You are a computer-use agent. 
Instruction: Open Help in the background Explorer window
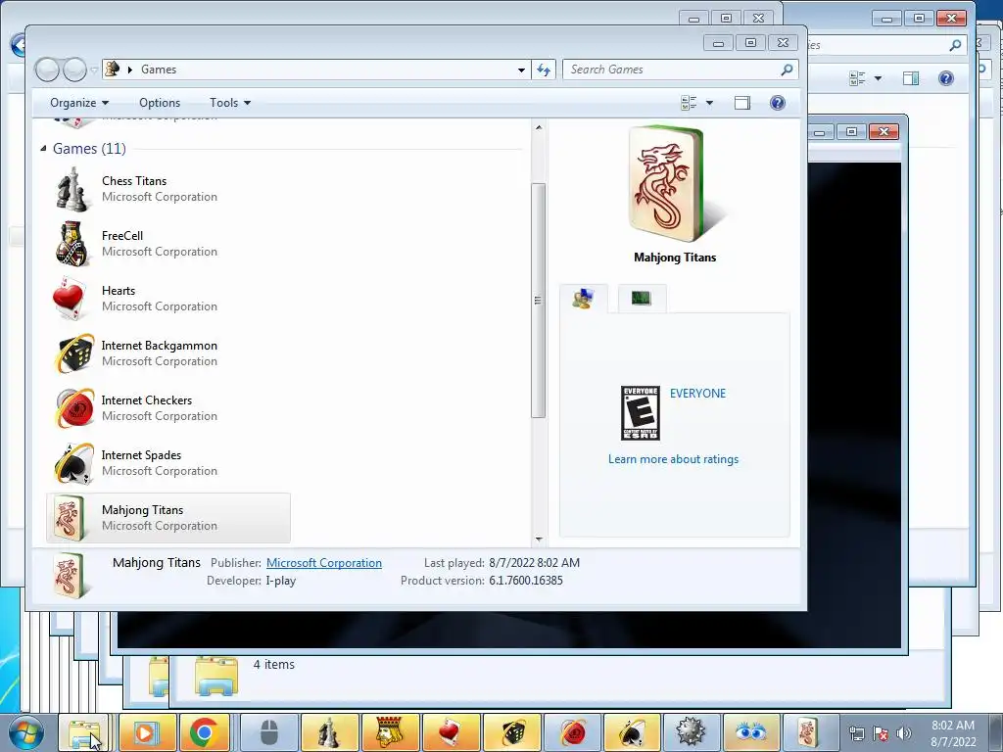pyautogui.click(x=946, y=78)
